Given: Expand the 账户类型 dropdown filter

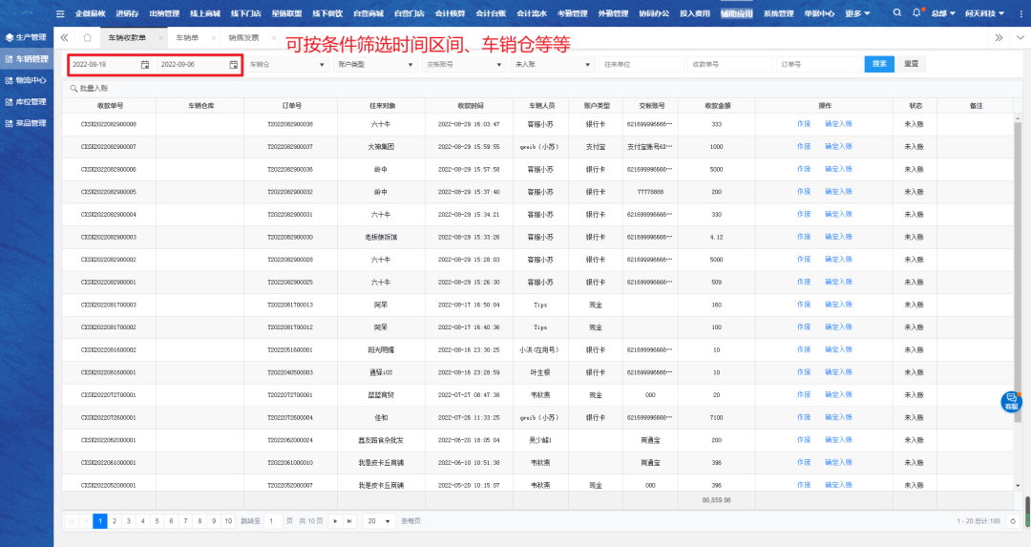Looking at the screenshot, I should (373, 64).
